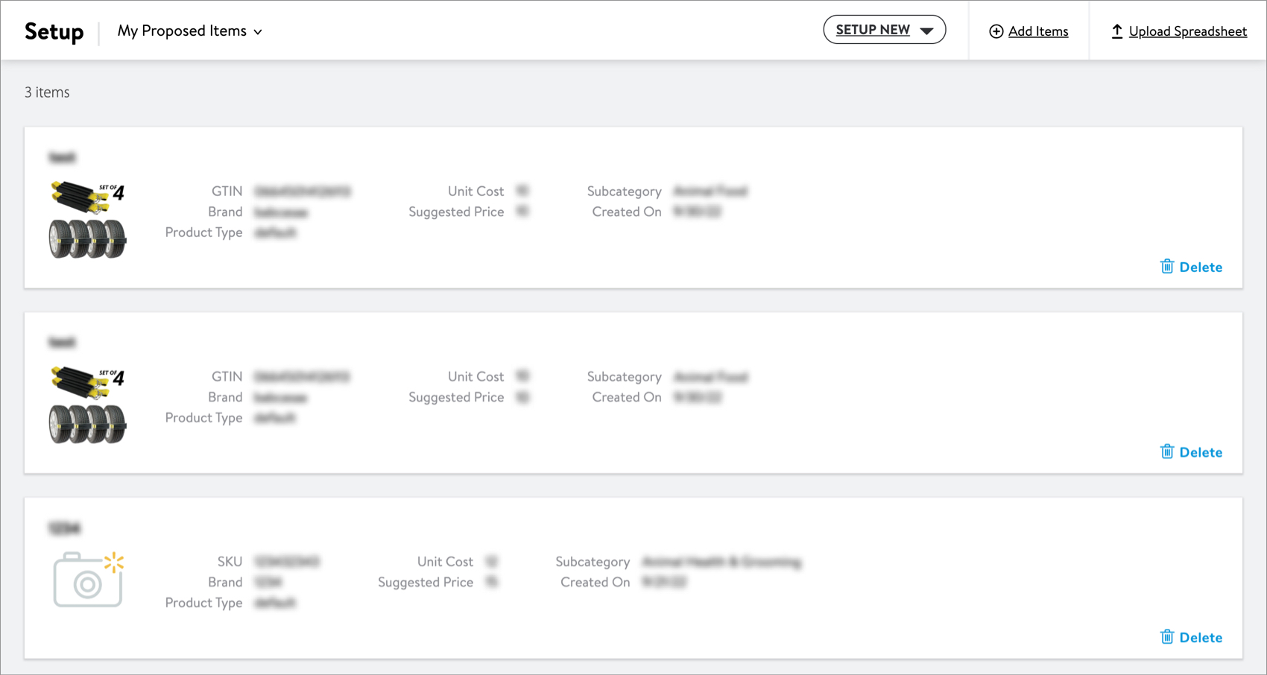The image size is (1267, 675).
Task: Click the Setup page heading
Action: pyautogui.click(x=54, y=31)
